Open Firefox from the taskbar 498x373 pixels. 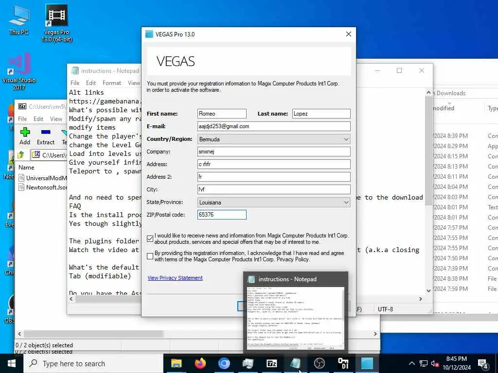coord(200,363)
